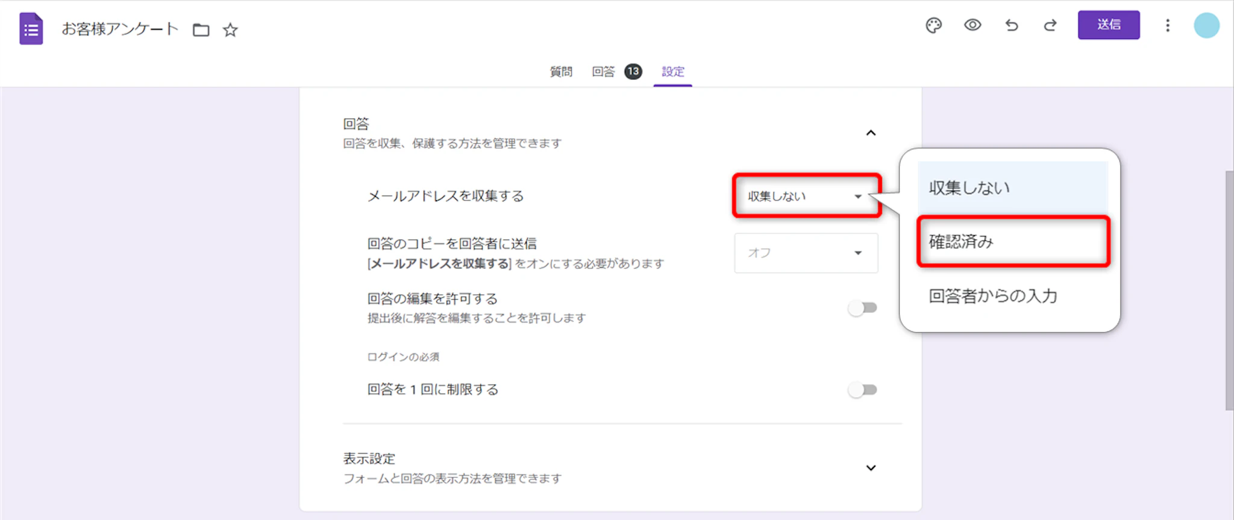Click the user account avatar

coord(1206,25)
